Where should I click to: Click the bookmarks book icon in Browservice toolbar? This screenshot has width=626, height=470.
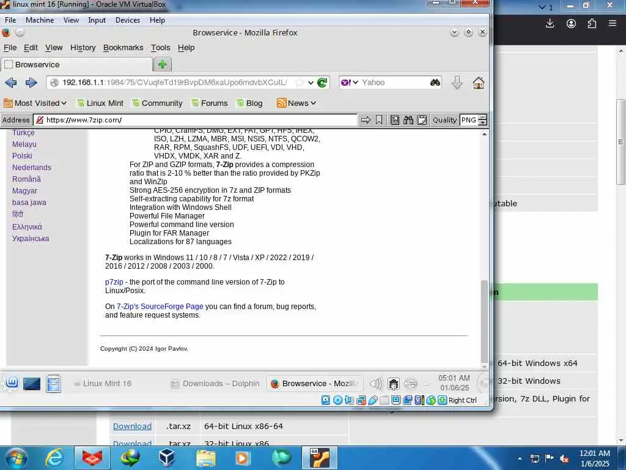click(394, 120)
